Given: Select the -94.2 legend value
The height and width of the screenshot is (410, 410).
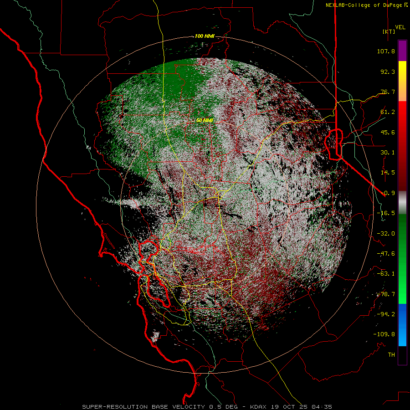Looking at the screenshot, I should tap(386, 314).
